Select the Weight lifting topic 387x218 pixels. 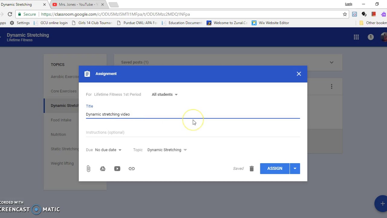pyautogui.click(x=62, y=163)
